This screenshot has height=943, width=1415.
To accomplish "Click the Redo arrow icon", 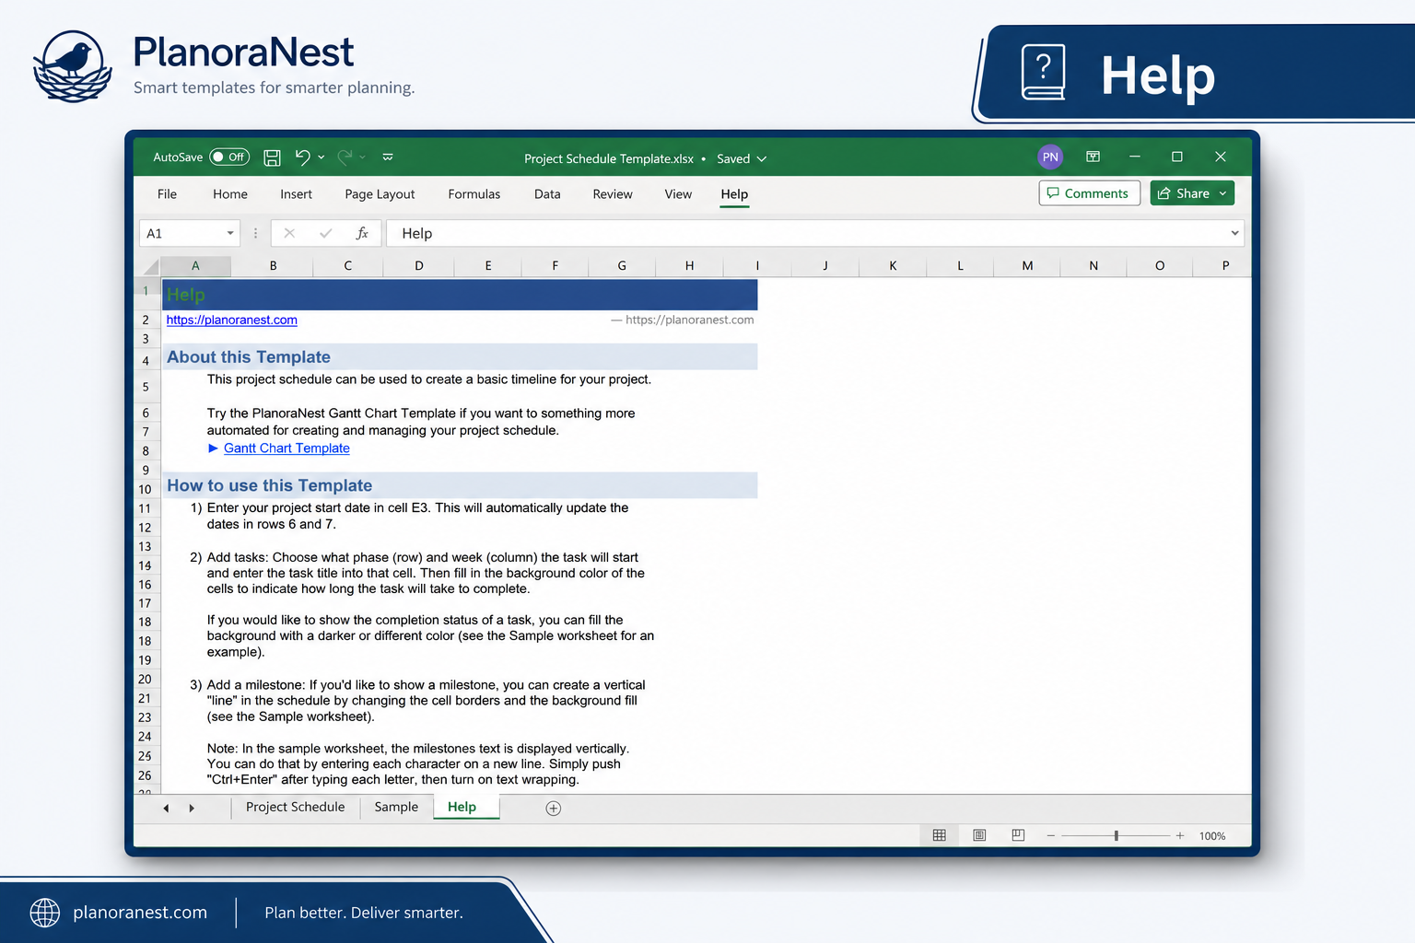I will tap(345, 157).
